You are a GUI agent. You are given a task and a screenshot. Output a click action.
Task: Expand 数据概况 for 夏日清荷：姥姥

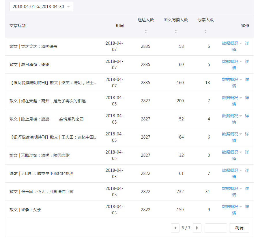(x=232, y=61)
